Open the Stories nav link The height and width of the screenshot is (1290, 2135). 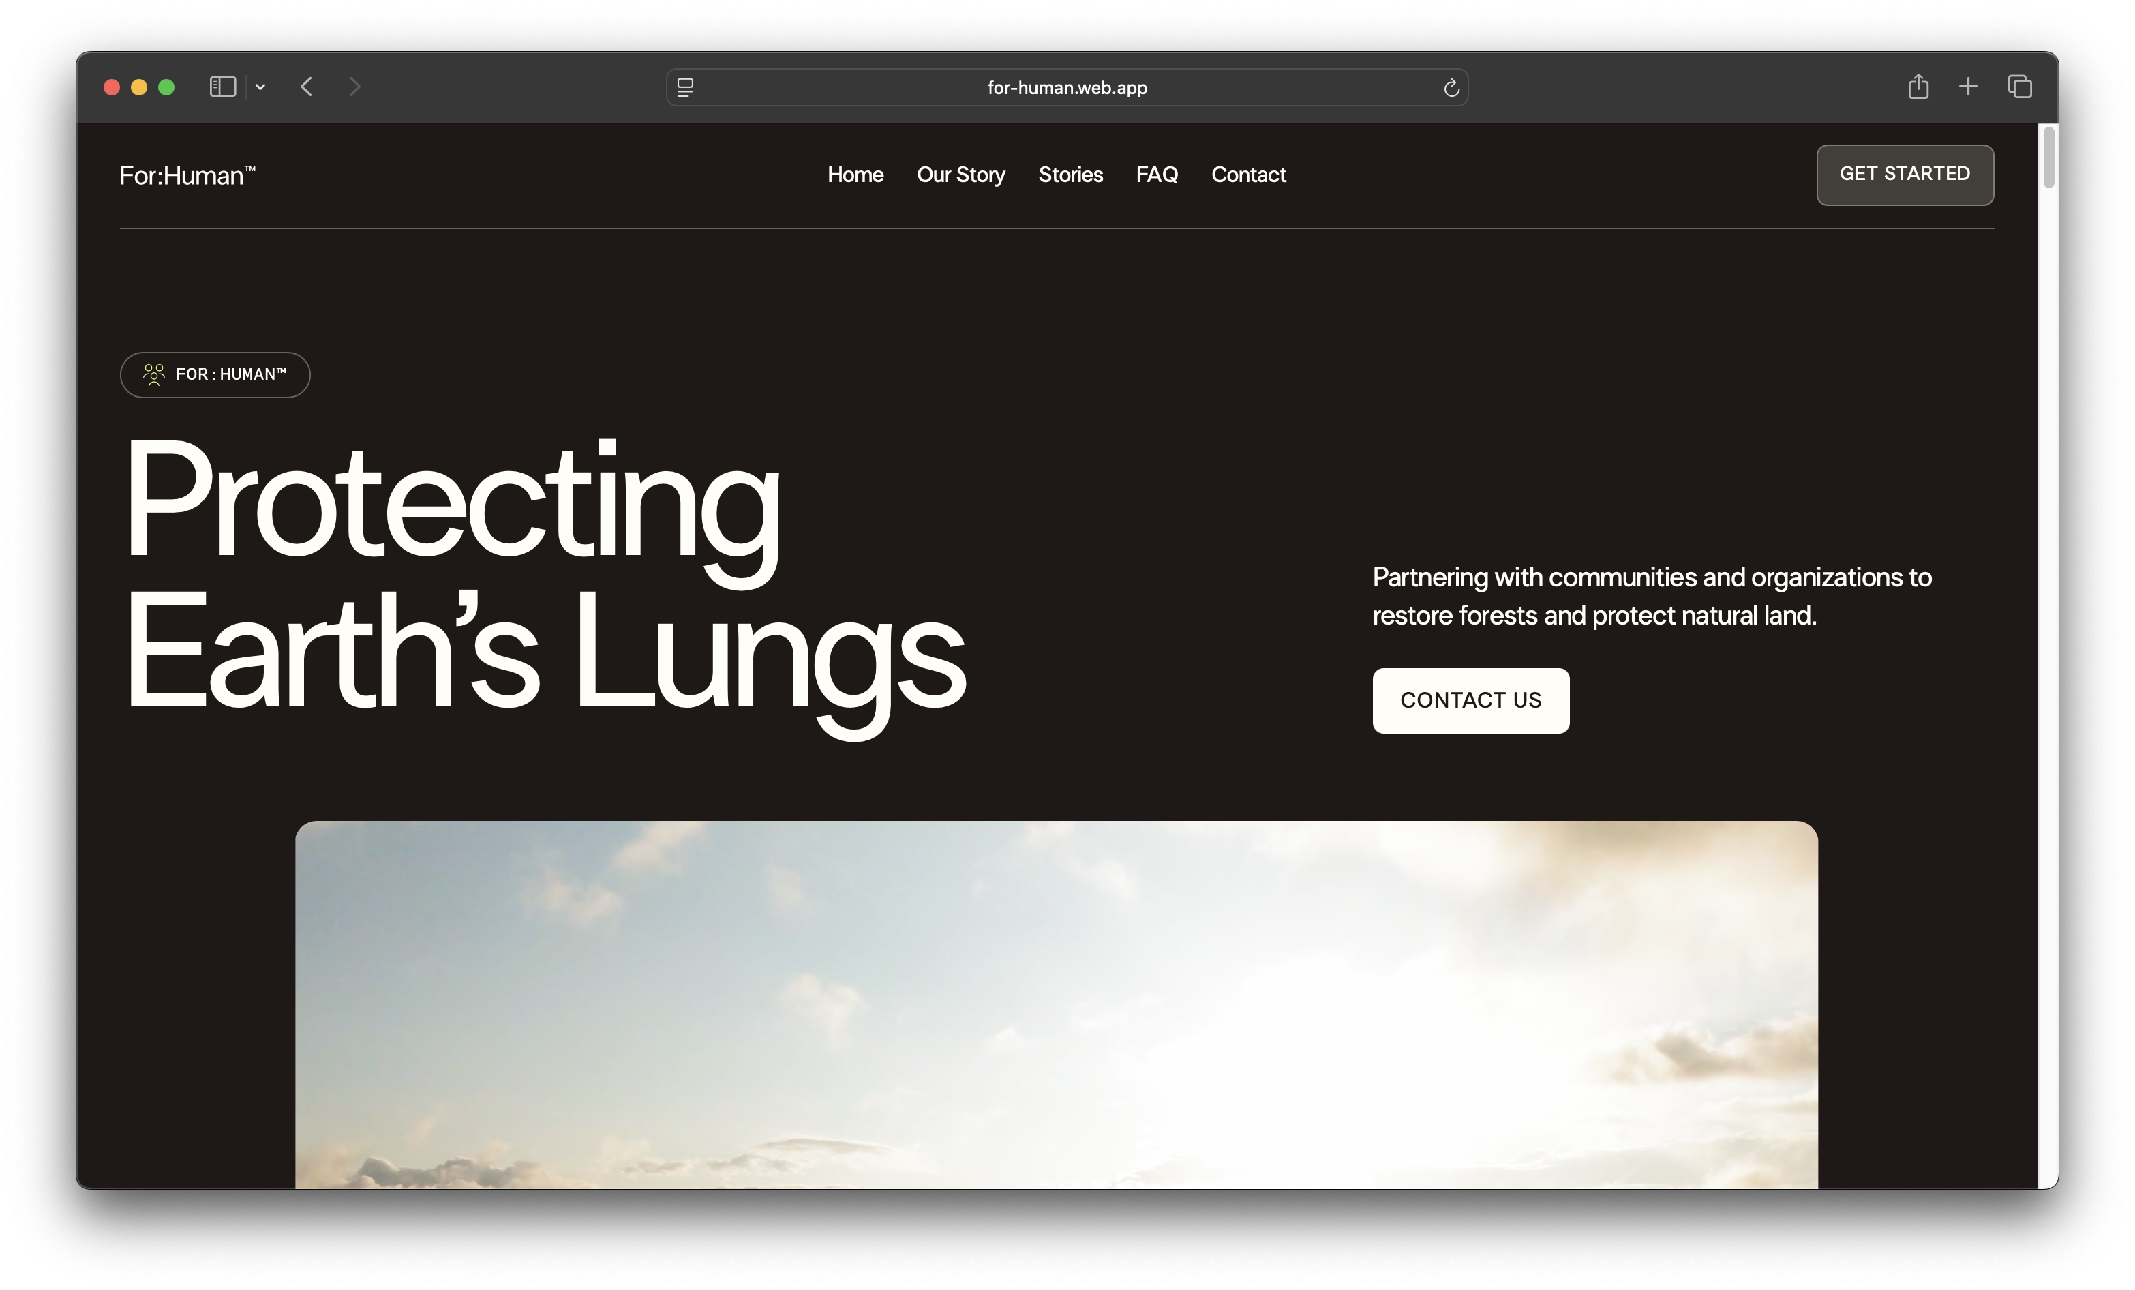click(x=1070, y=175)
